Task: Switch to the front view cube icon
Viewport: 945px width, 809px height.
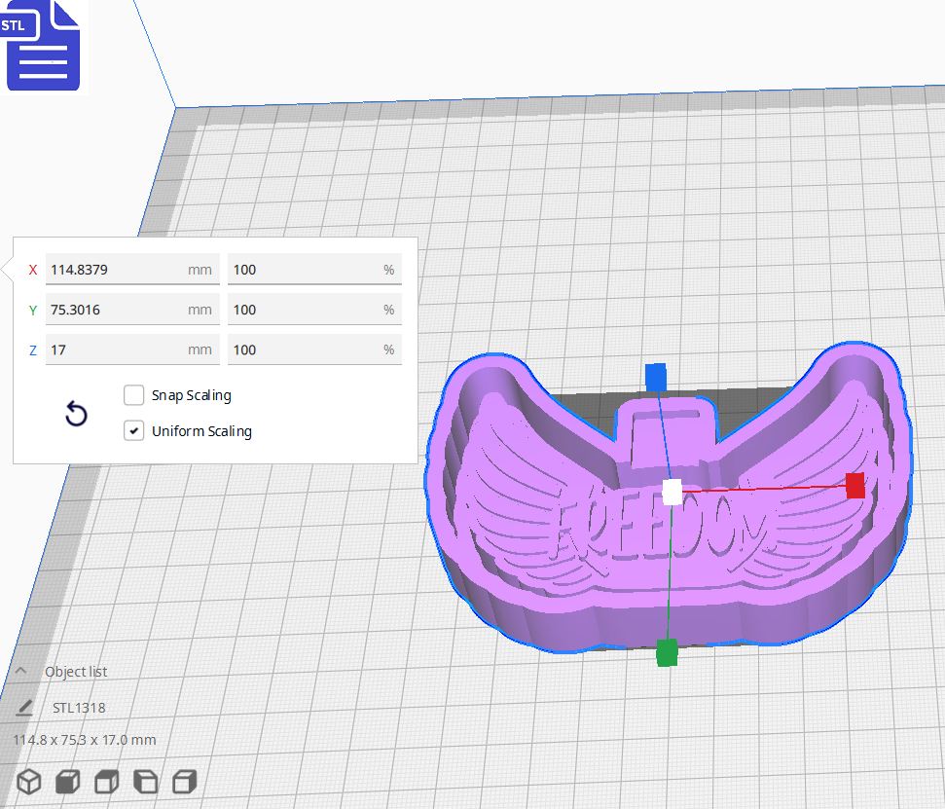Action: click(x=67, y=781)
